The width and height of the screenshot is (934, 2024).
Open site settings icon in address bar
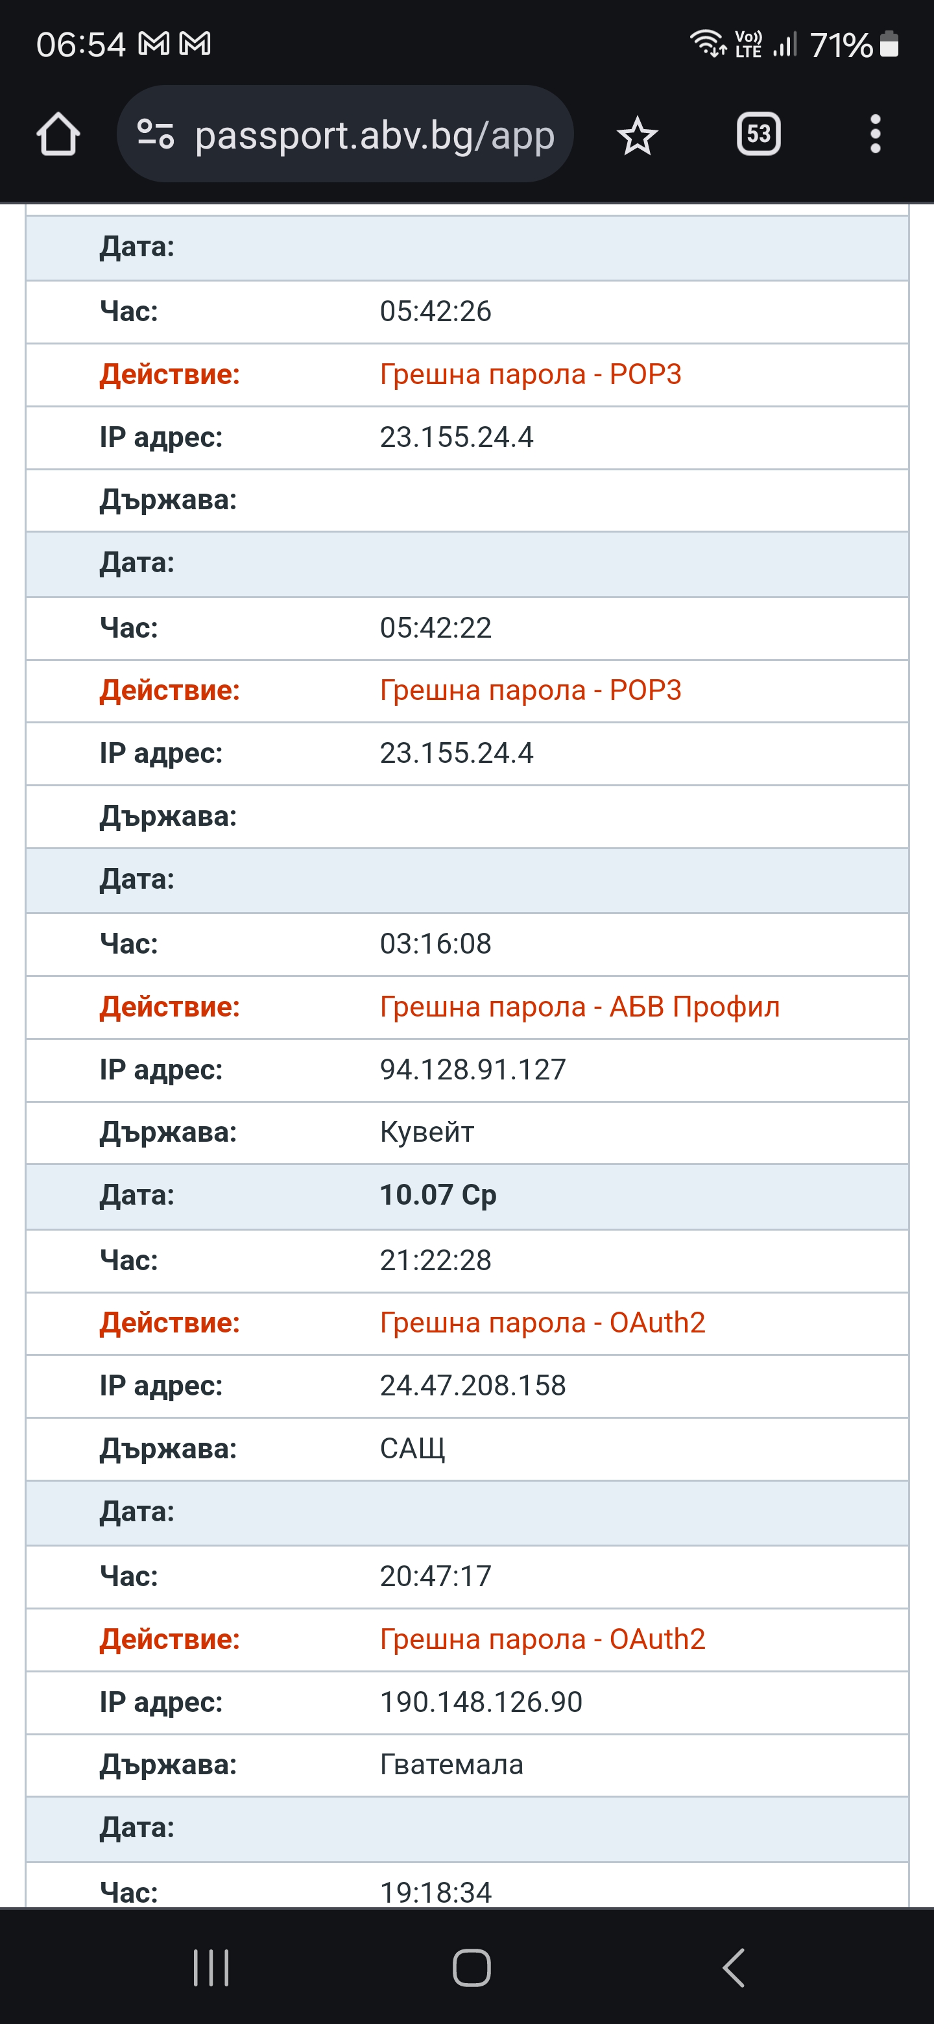point(156,134)
